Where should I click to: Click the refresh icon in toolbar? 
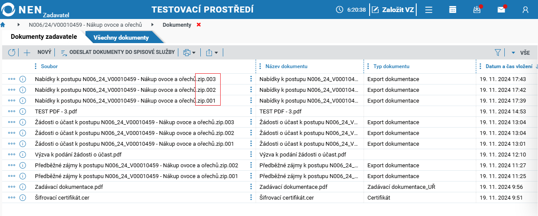click(x=12, y=53)
